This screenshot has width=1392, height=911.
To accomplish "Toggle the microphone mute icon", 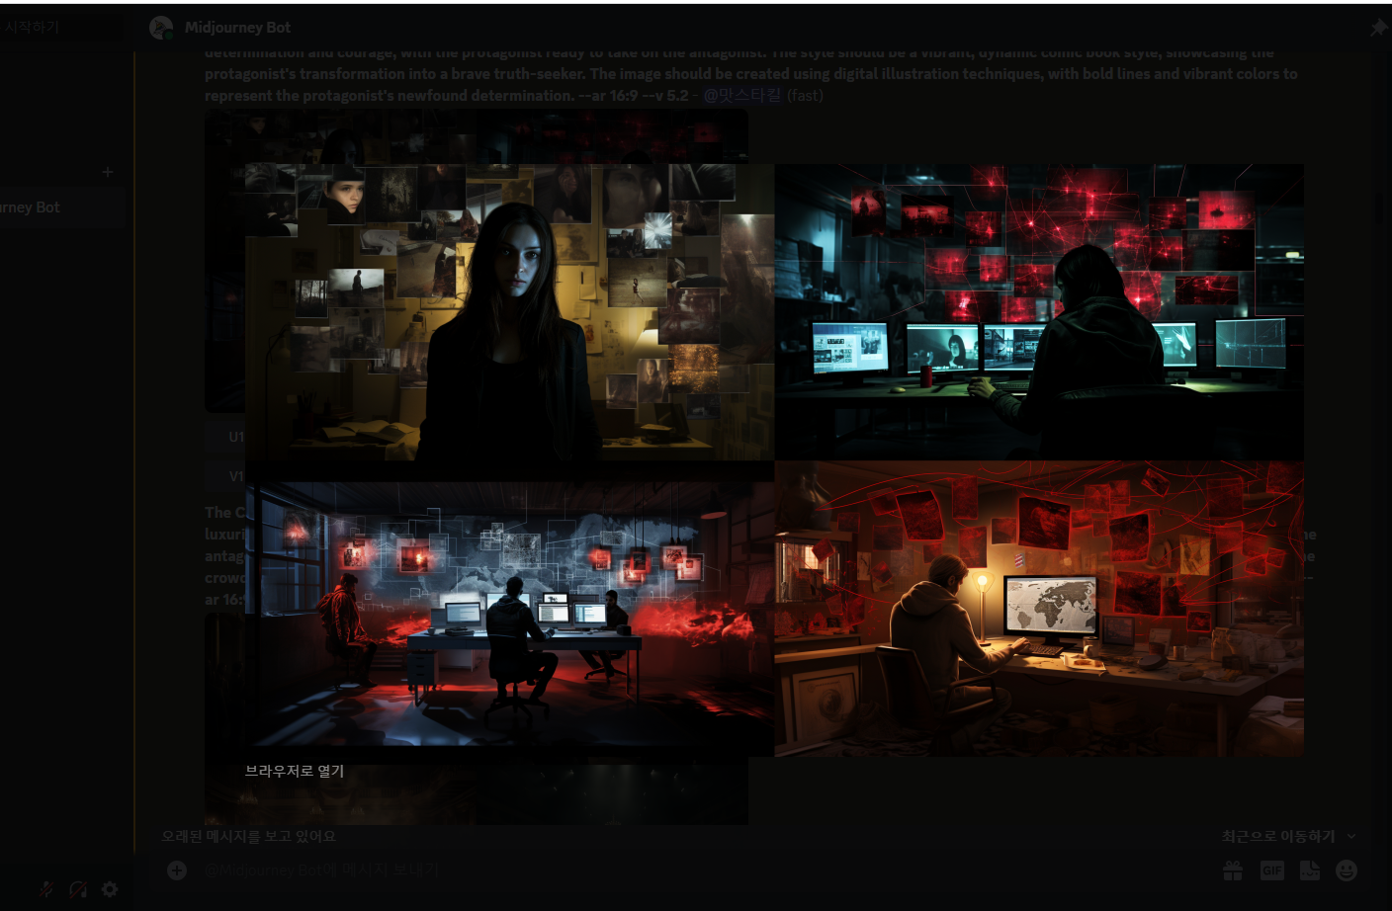I will [x=45, y=889].
